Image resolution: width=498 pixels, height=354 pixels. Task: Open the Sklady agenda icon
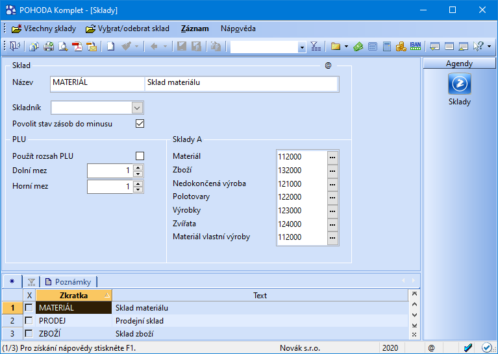click(459, 84)
